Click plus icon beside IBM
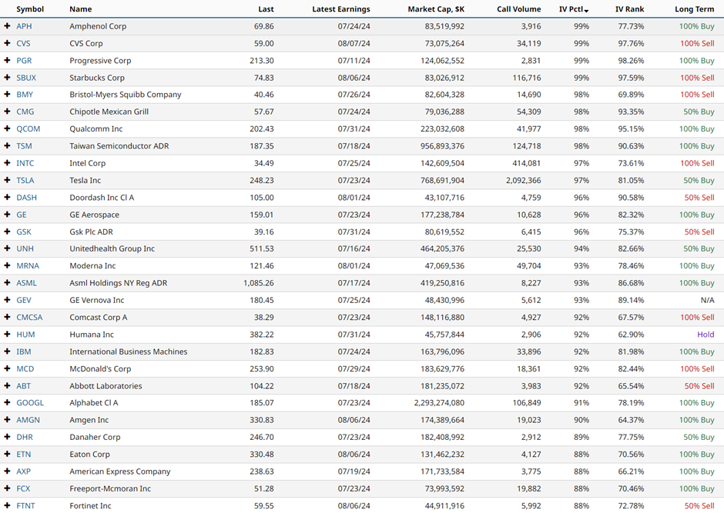724x513 pixels. tap(8, 351)
